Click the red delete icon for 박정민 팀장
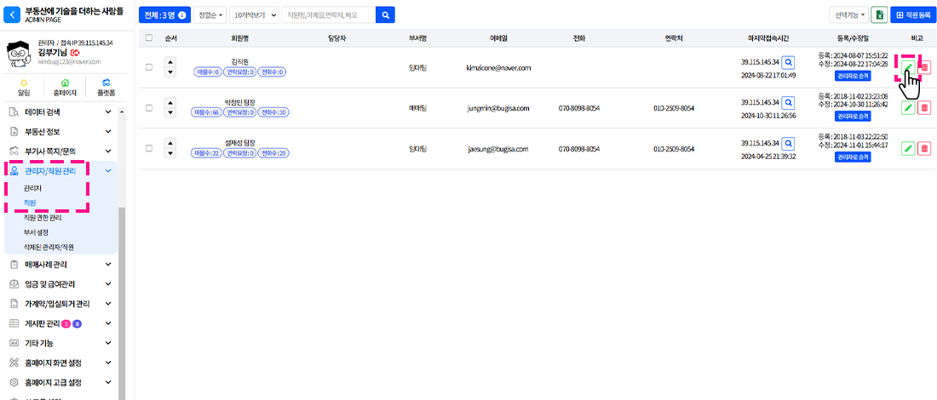This screenshot has width=937, height=400. pos(924,108)
